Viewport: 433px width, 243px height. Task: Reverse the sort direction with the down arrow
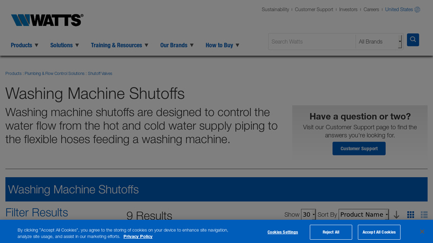[x=396, y=214]
